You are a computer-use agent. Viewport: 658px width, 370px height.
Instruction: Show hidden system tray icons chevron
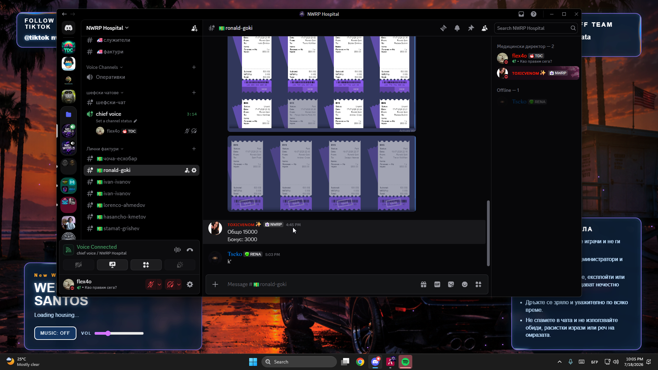click(x=560, y=362)
